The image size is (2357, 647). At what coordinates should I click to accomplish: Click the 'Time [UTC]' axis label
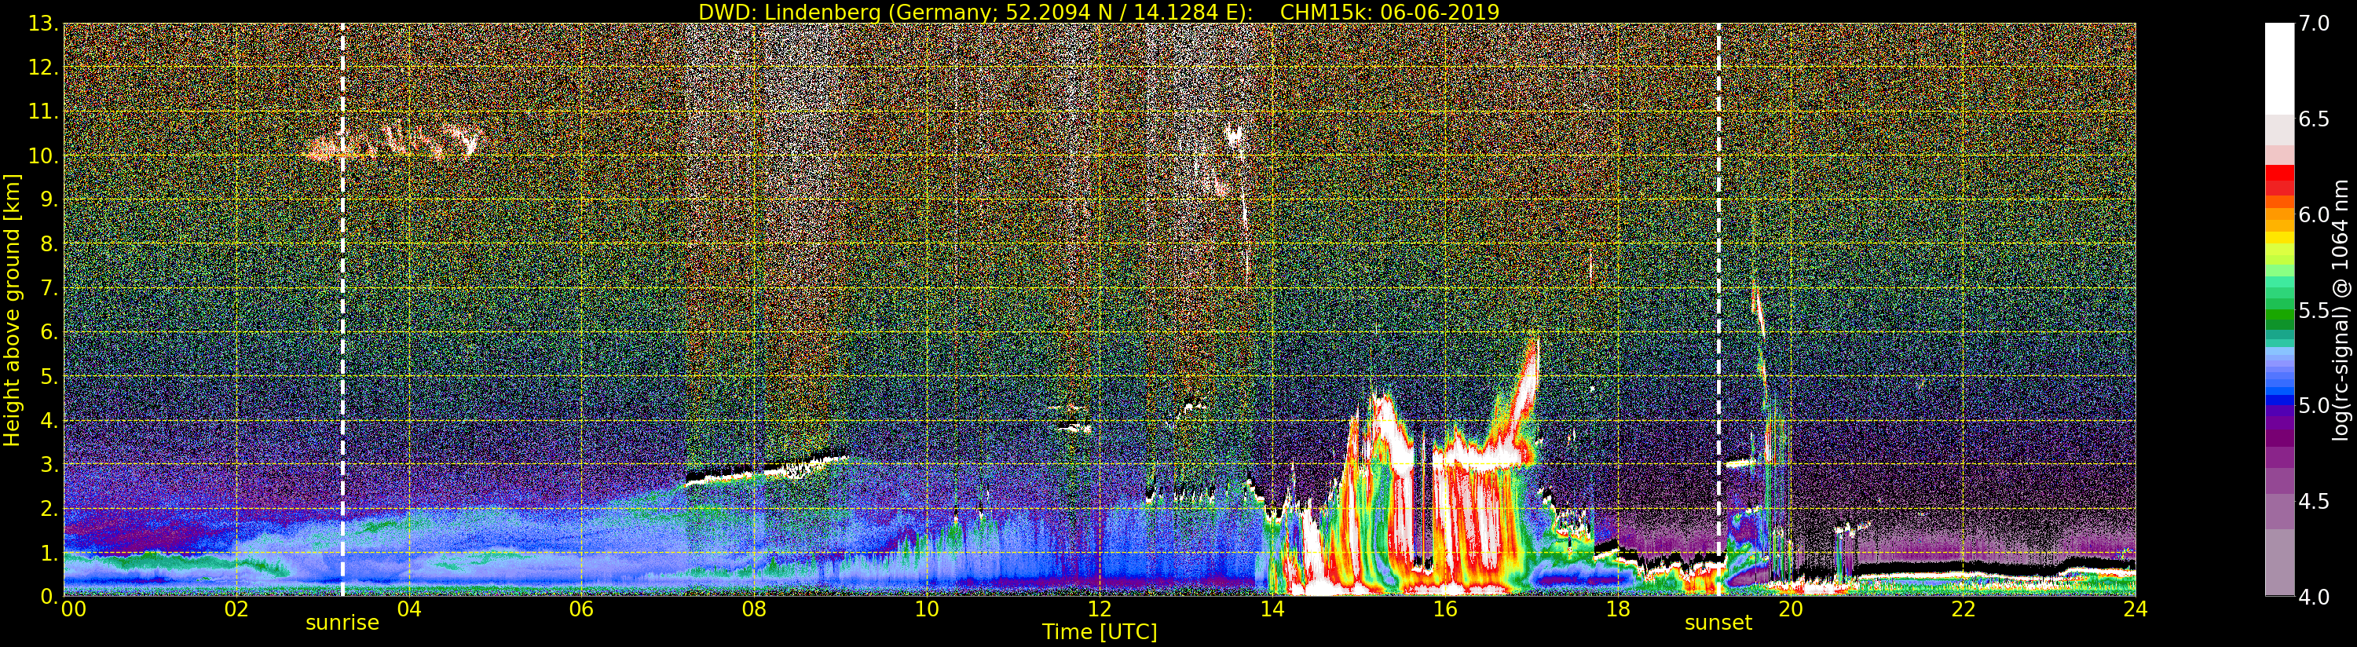[x=1099, y=632]
